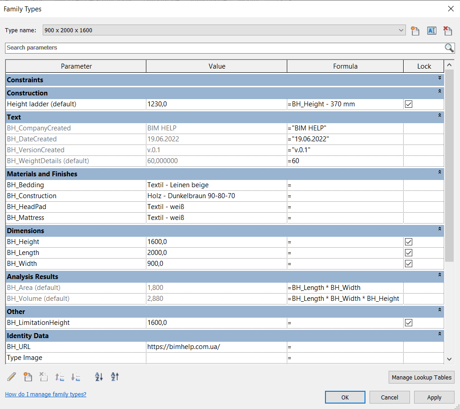Open the 'How do I manage family types?' link
Image resolution: width=460 pixels, height=409 pixels.
45,394
